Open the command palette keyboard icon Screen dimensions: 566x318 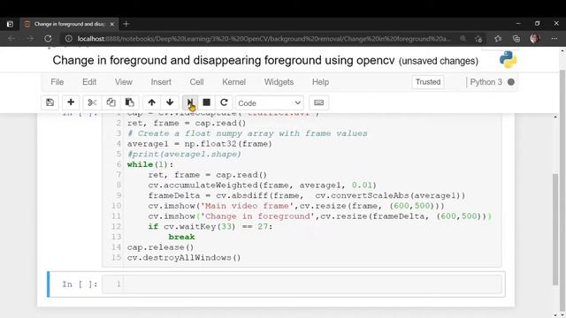[318, 102]
